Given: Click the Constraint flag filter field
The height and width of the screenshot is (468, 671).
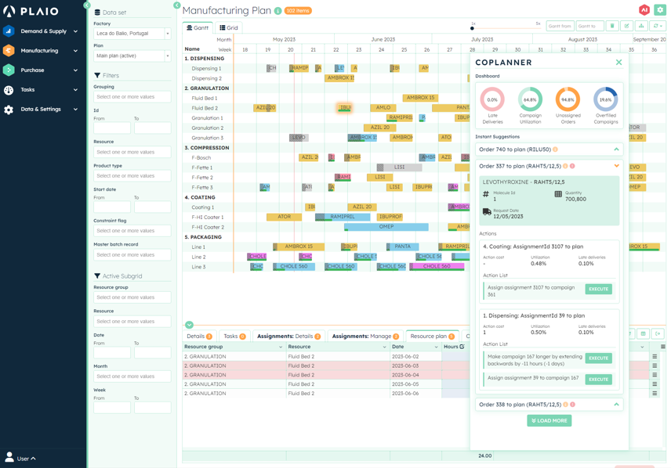Looking at the screenshot, I should click(132, 231).
